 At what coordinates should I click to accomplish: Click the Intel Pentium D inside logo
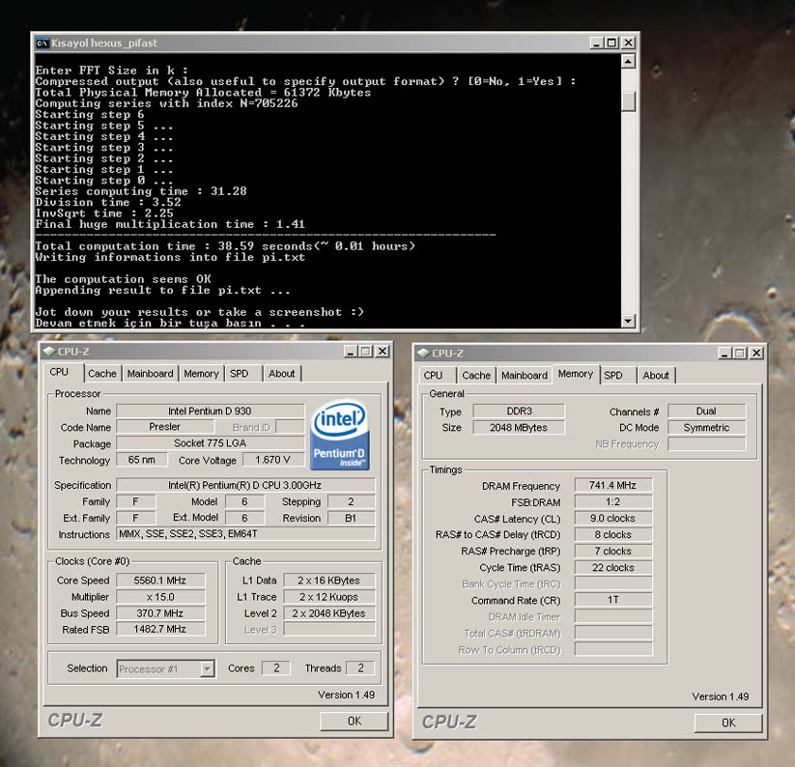pyautogui.click(x=340, y=436)
